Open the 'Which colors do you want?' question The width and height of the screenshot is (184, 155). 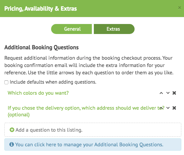point(38,93)
